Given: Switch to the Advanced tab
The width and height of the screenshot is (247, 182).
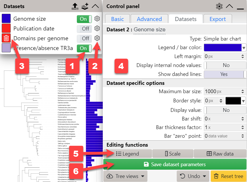Looking at the screenshot, I should (149, 19).
